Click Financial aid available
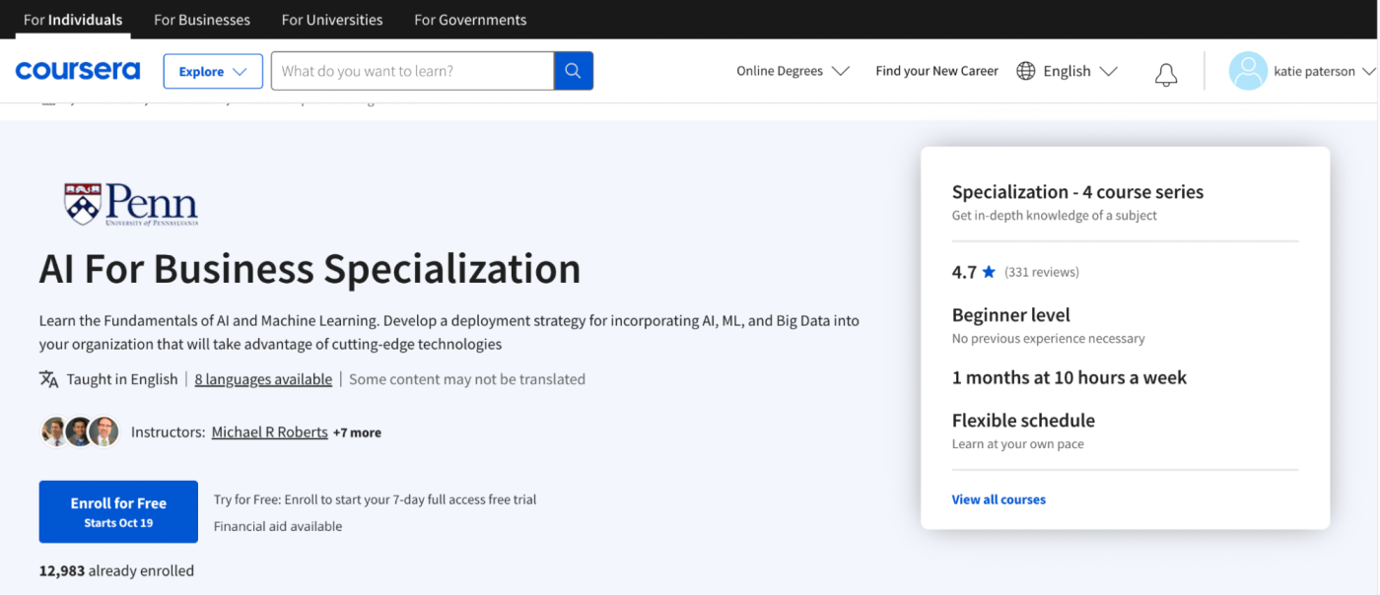The image size is (1380, 595). (x=278, y=526)
